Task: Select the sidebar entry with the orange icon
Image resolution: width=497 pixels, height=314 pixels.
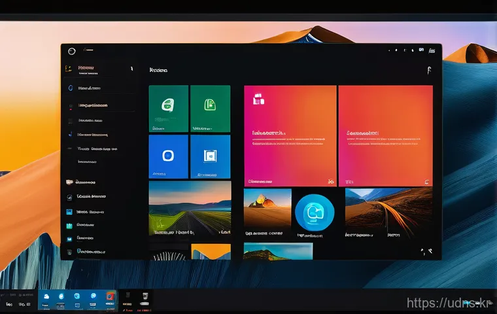Action: [99, 69]
